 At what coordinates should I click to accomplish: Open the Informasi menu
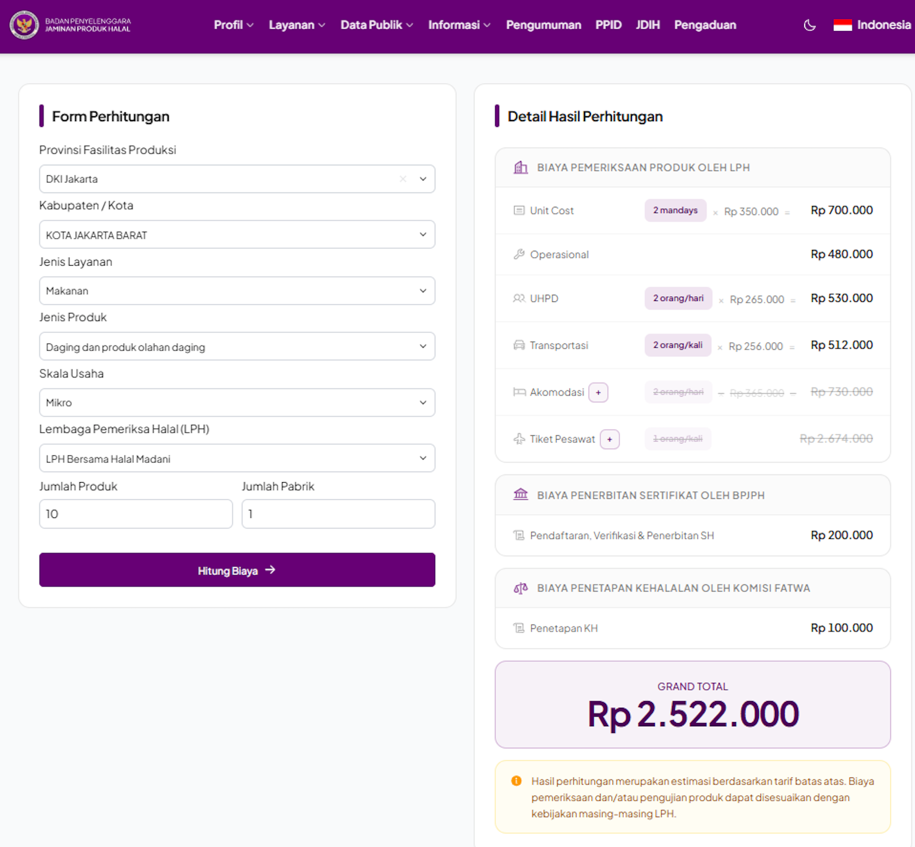pyautogui.click(x=459, y=25)
